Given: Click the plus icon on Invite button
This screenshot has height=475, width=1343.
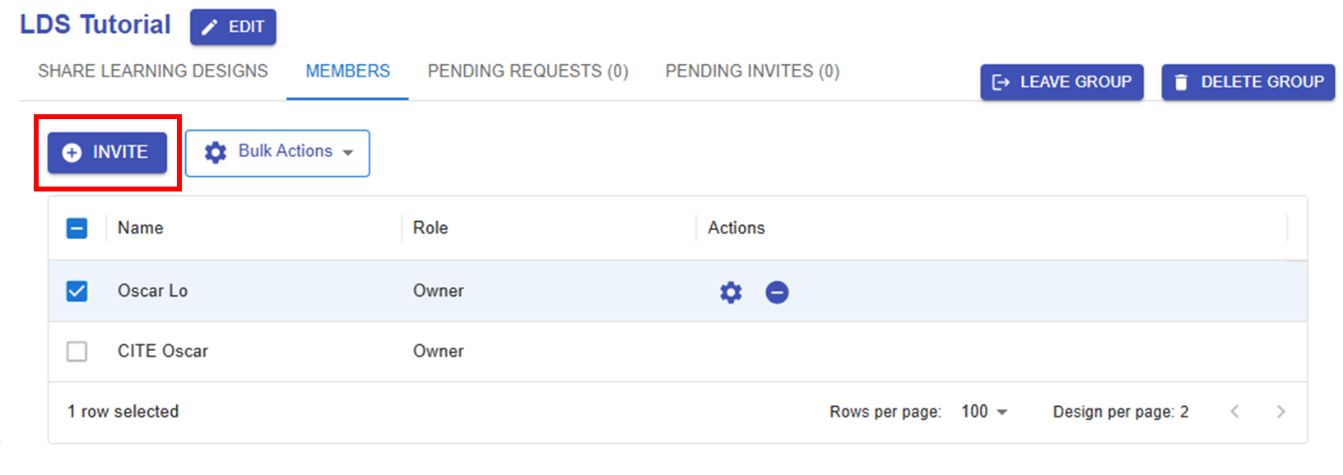Looking at the screenshot, I should (x=72, y=153).
